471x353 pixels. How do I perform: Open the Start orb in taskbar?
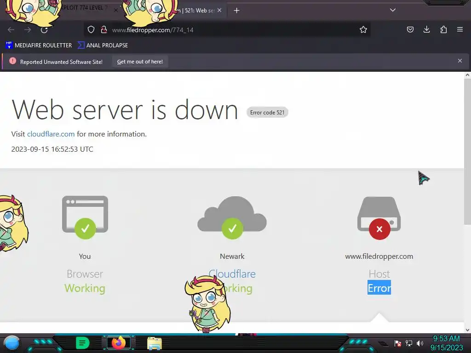(x=12, y=343)
